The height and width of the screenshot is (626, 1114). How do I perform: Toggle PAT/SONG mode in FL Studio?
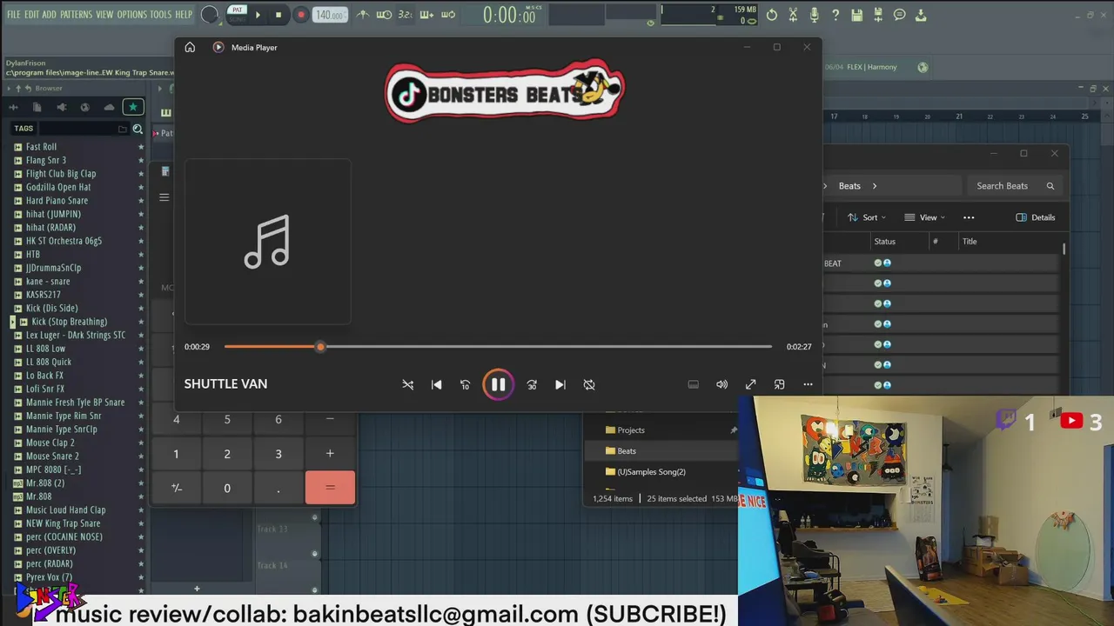[237, 14]
